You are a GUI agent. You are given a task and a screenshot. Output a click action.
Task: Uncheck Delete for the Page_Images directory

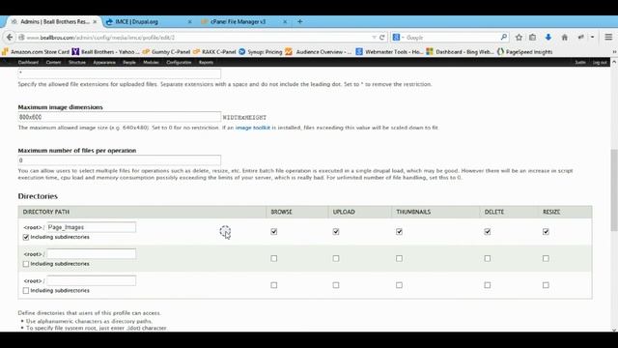coord(488,232)
